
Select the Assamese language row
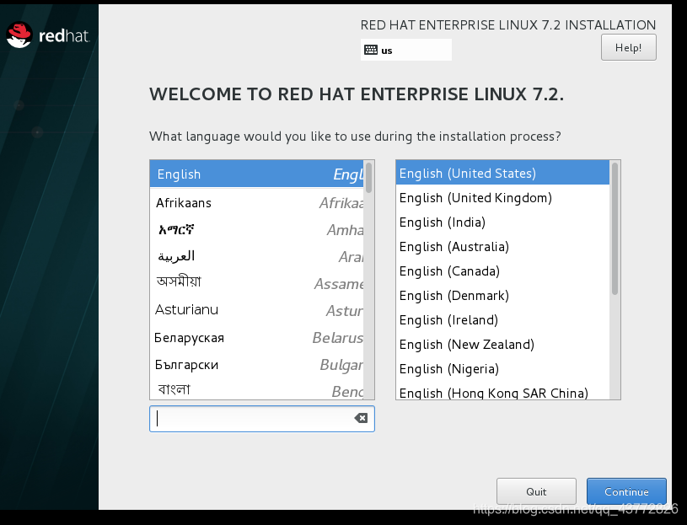257,283
